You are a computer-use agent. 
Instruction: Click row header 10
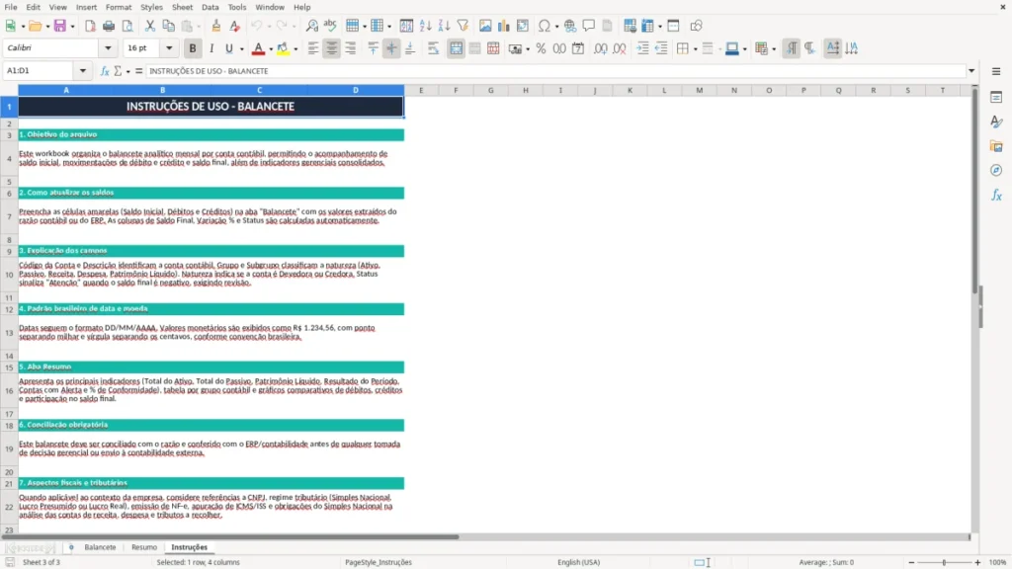pyautogui.click(x=9, y=275)
